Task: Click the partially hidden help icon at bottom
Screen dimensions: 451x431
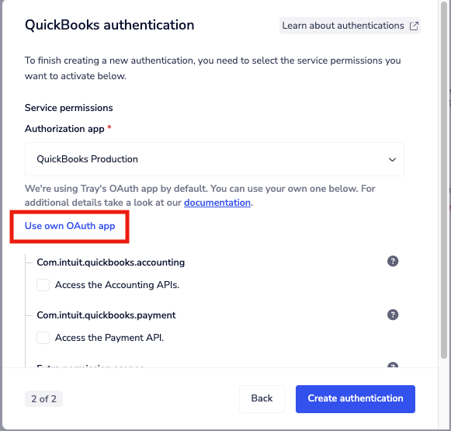Action: 393,365
